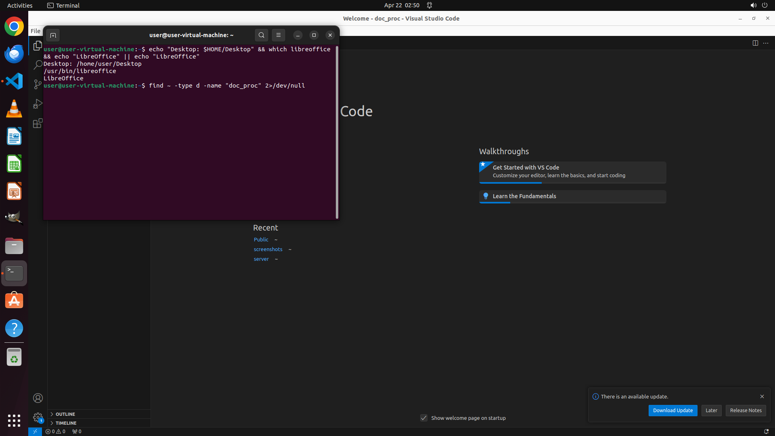Open the Explorer view in activity bar

(38, 46)
